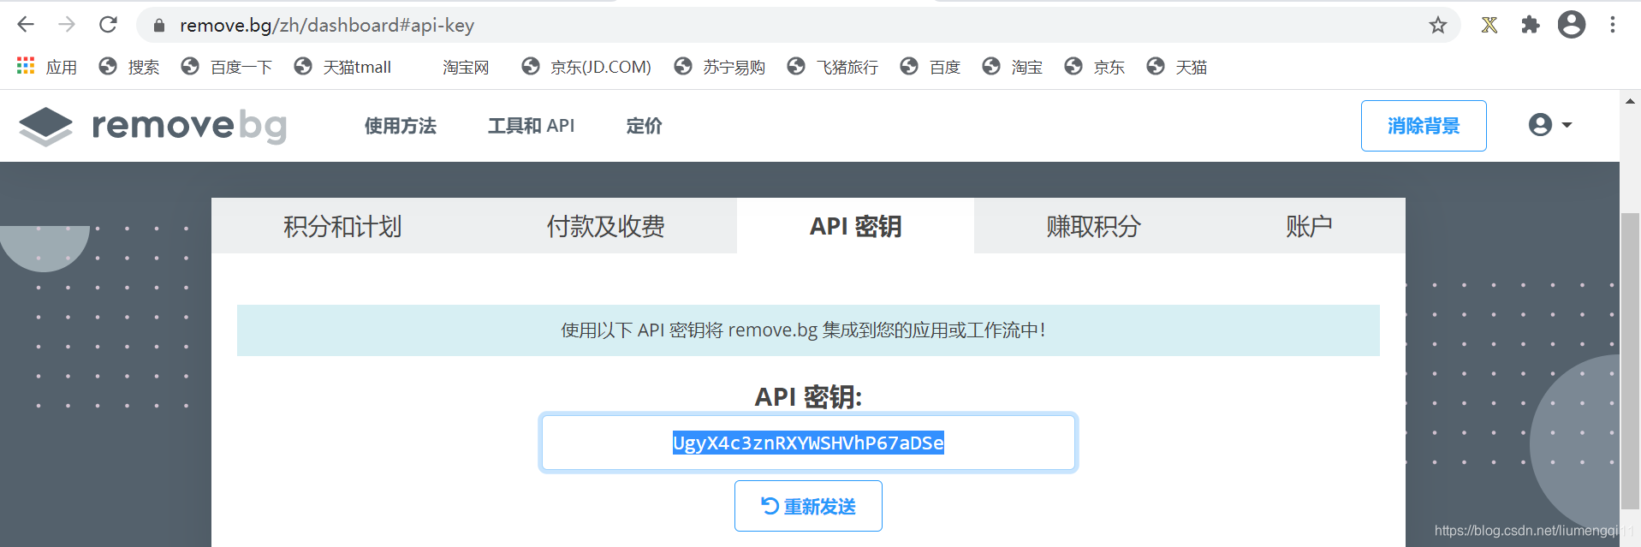Switch to the 积分和计划 tab
The image size is (1641, 547).
[342, 226]
